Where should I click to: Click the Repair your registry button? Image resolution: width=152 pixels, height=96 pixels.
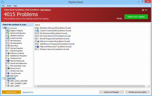(x=136, y=17)
